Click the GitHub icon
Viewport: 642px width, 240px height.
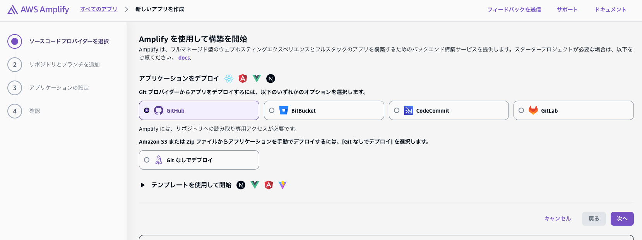[159, 110]
